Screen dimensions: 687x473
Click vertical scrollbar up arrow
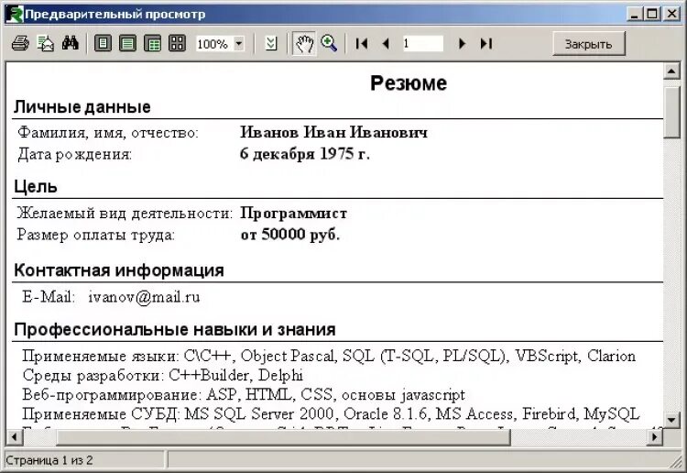pos(671,71)
